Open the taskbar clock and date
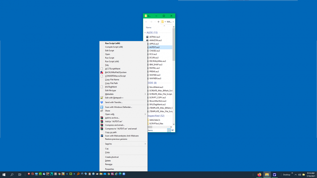This screenshot has width=317, height=178. (311, 175)
